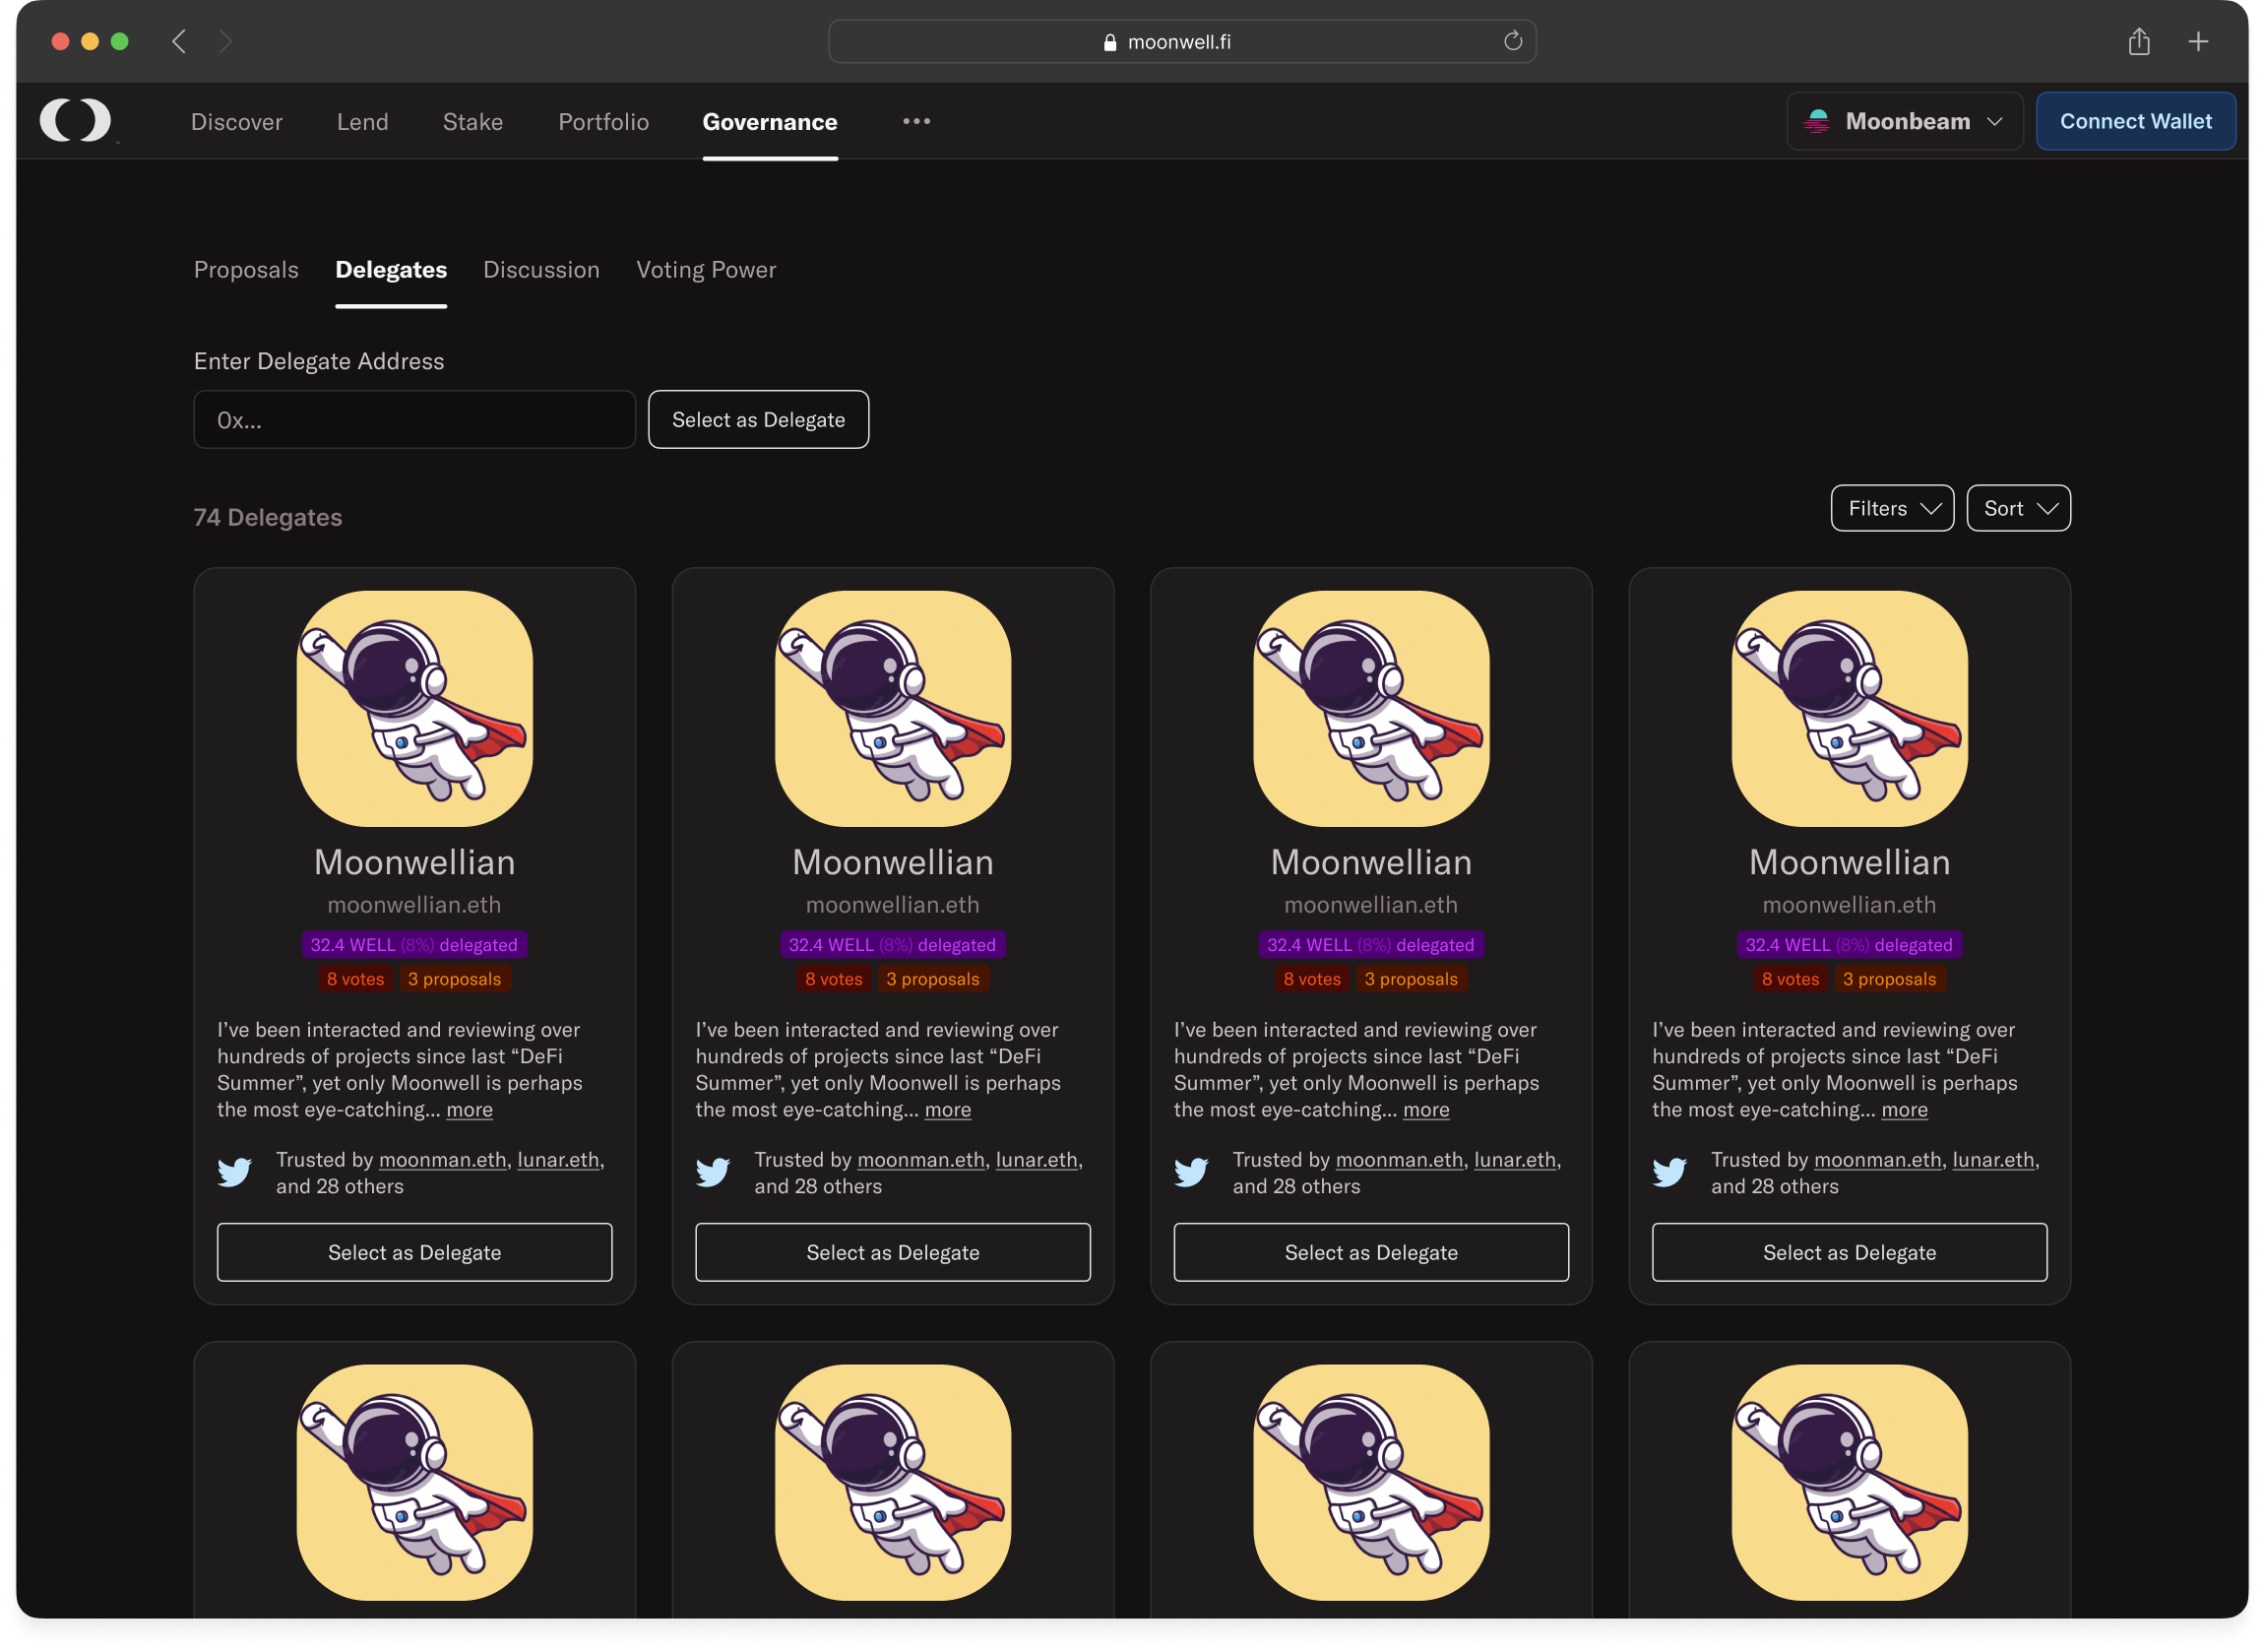Switch to the Proposals tab
2264x1652 pixels.
(x=246, y=270)
